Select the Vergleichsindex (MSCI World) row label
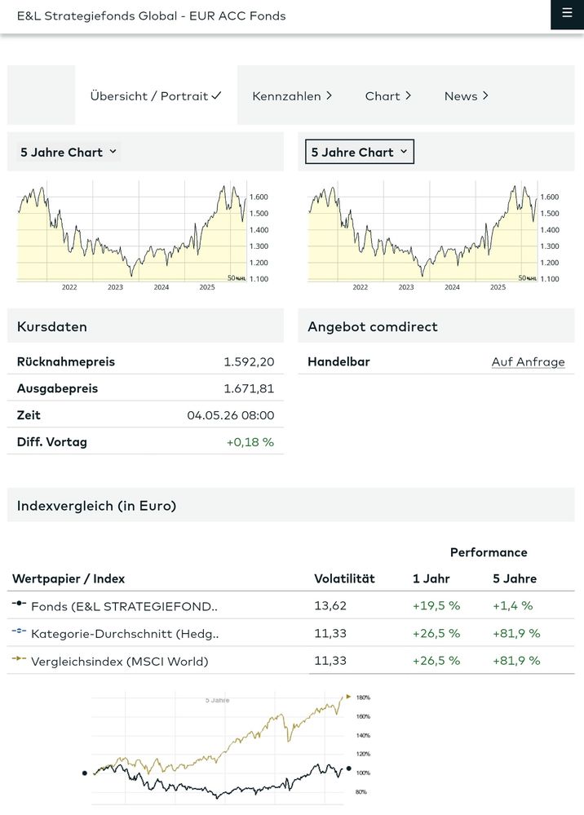This screenshot has height=815, width=584. click(120, 662)
